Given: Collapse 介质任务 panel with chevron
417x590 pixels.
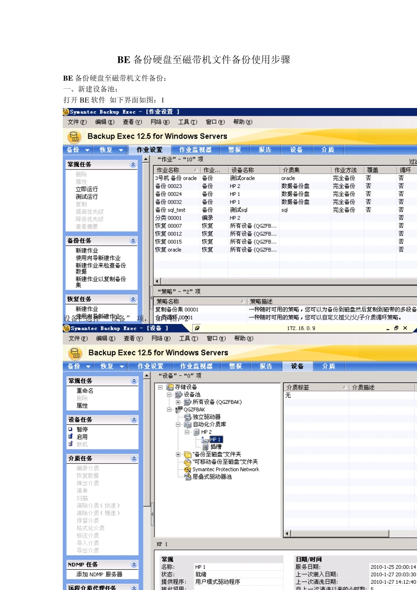Looking at the screenshot, I should [x=134, y=458].
